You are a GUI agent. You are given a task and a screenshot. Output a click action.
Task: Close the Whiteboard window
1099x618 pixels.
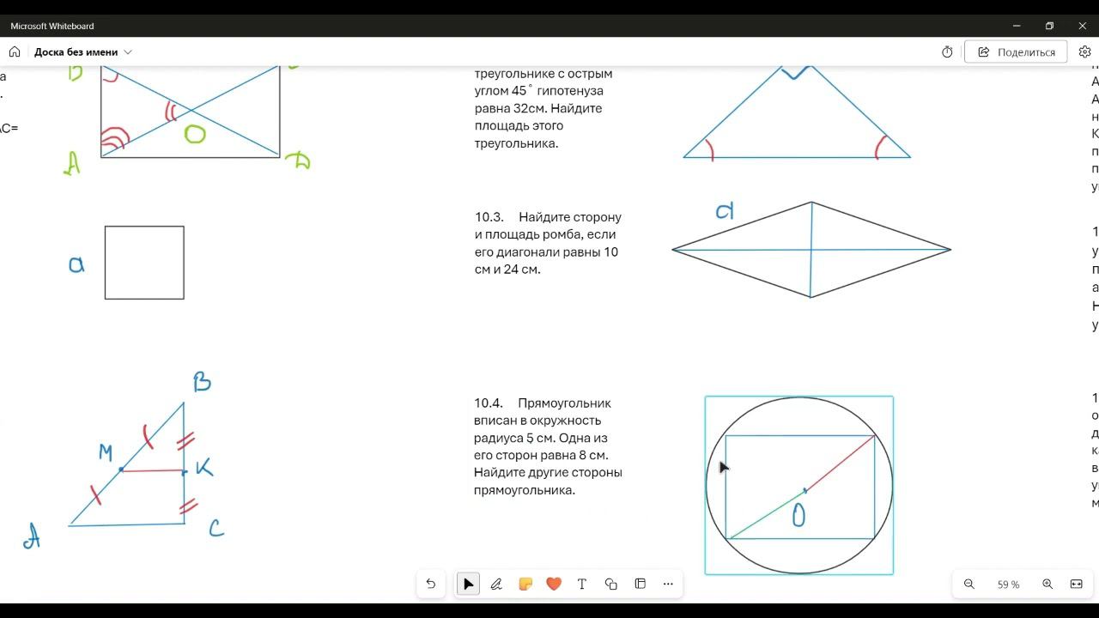pyautogui.click(x=1082, y=26)
